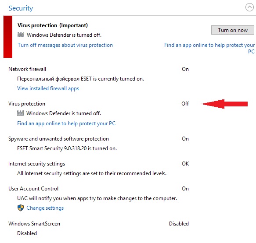Open top-right Find an app online link
The width and height of the screenshot is (256, 243).
pyautogui.click(x=209, y=48)
